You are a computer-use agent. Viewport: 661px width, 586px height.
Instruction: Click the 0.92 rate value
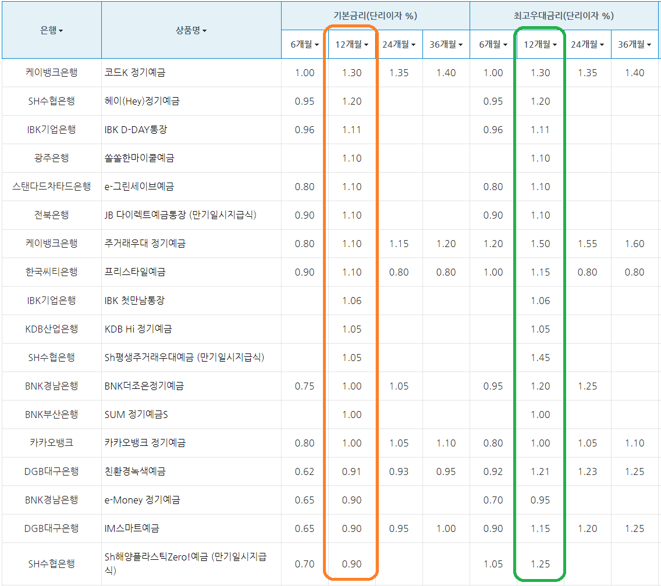(493, 472)
